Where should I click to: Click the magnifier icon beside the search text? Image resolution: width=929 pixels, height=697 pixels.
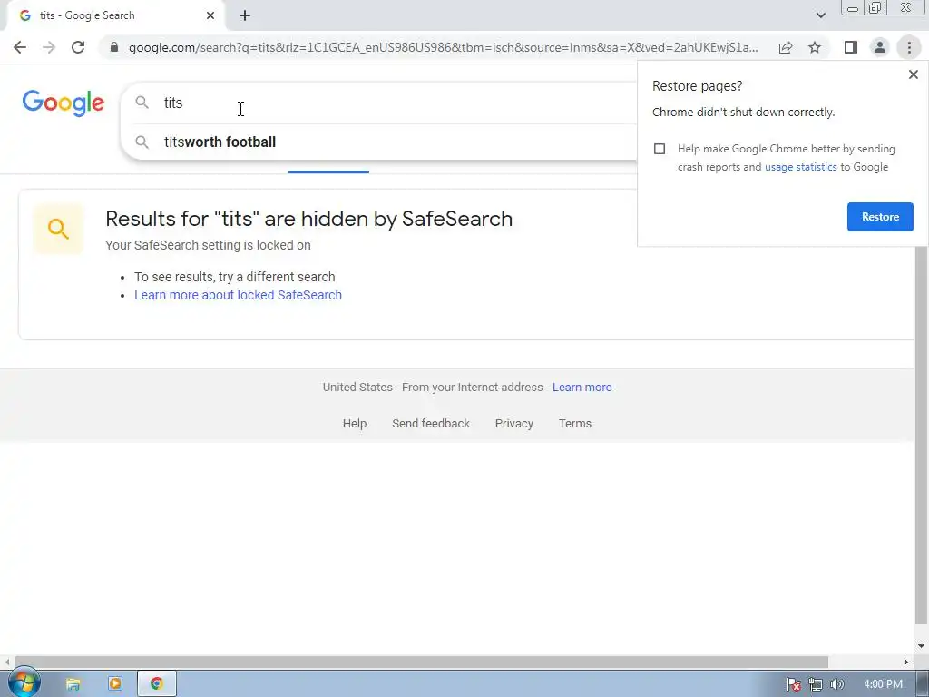coord(142,103)
